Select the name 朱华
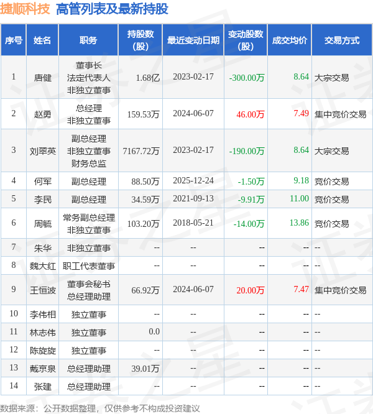The image size is (373, 414). pyautogui.click(x=43, y=248)
